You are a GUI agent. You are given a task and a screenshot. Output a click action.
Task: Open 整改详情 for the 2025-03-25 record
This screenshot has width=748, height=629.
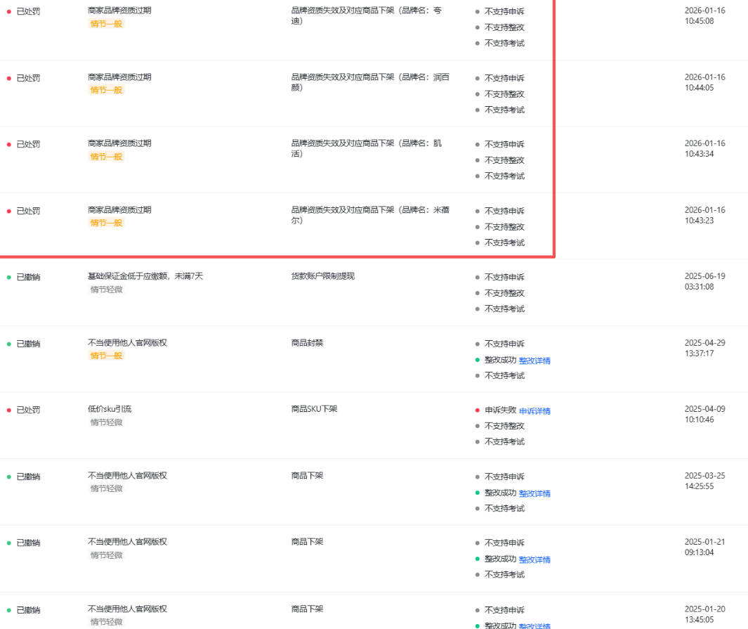534,493
